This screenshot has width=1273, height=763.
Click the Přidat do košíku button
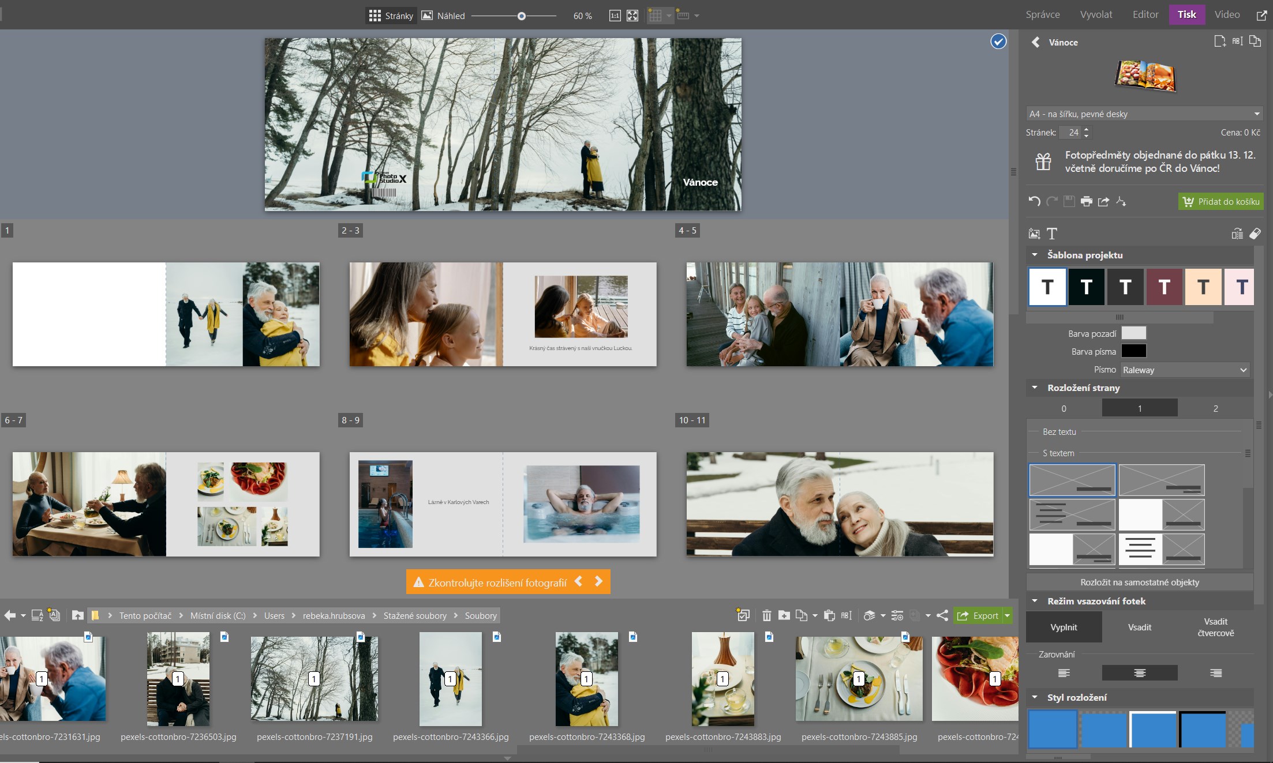(1220, 201)
